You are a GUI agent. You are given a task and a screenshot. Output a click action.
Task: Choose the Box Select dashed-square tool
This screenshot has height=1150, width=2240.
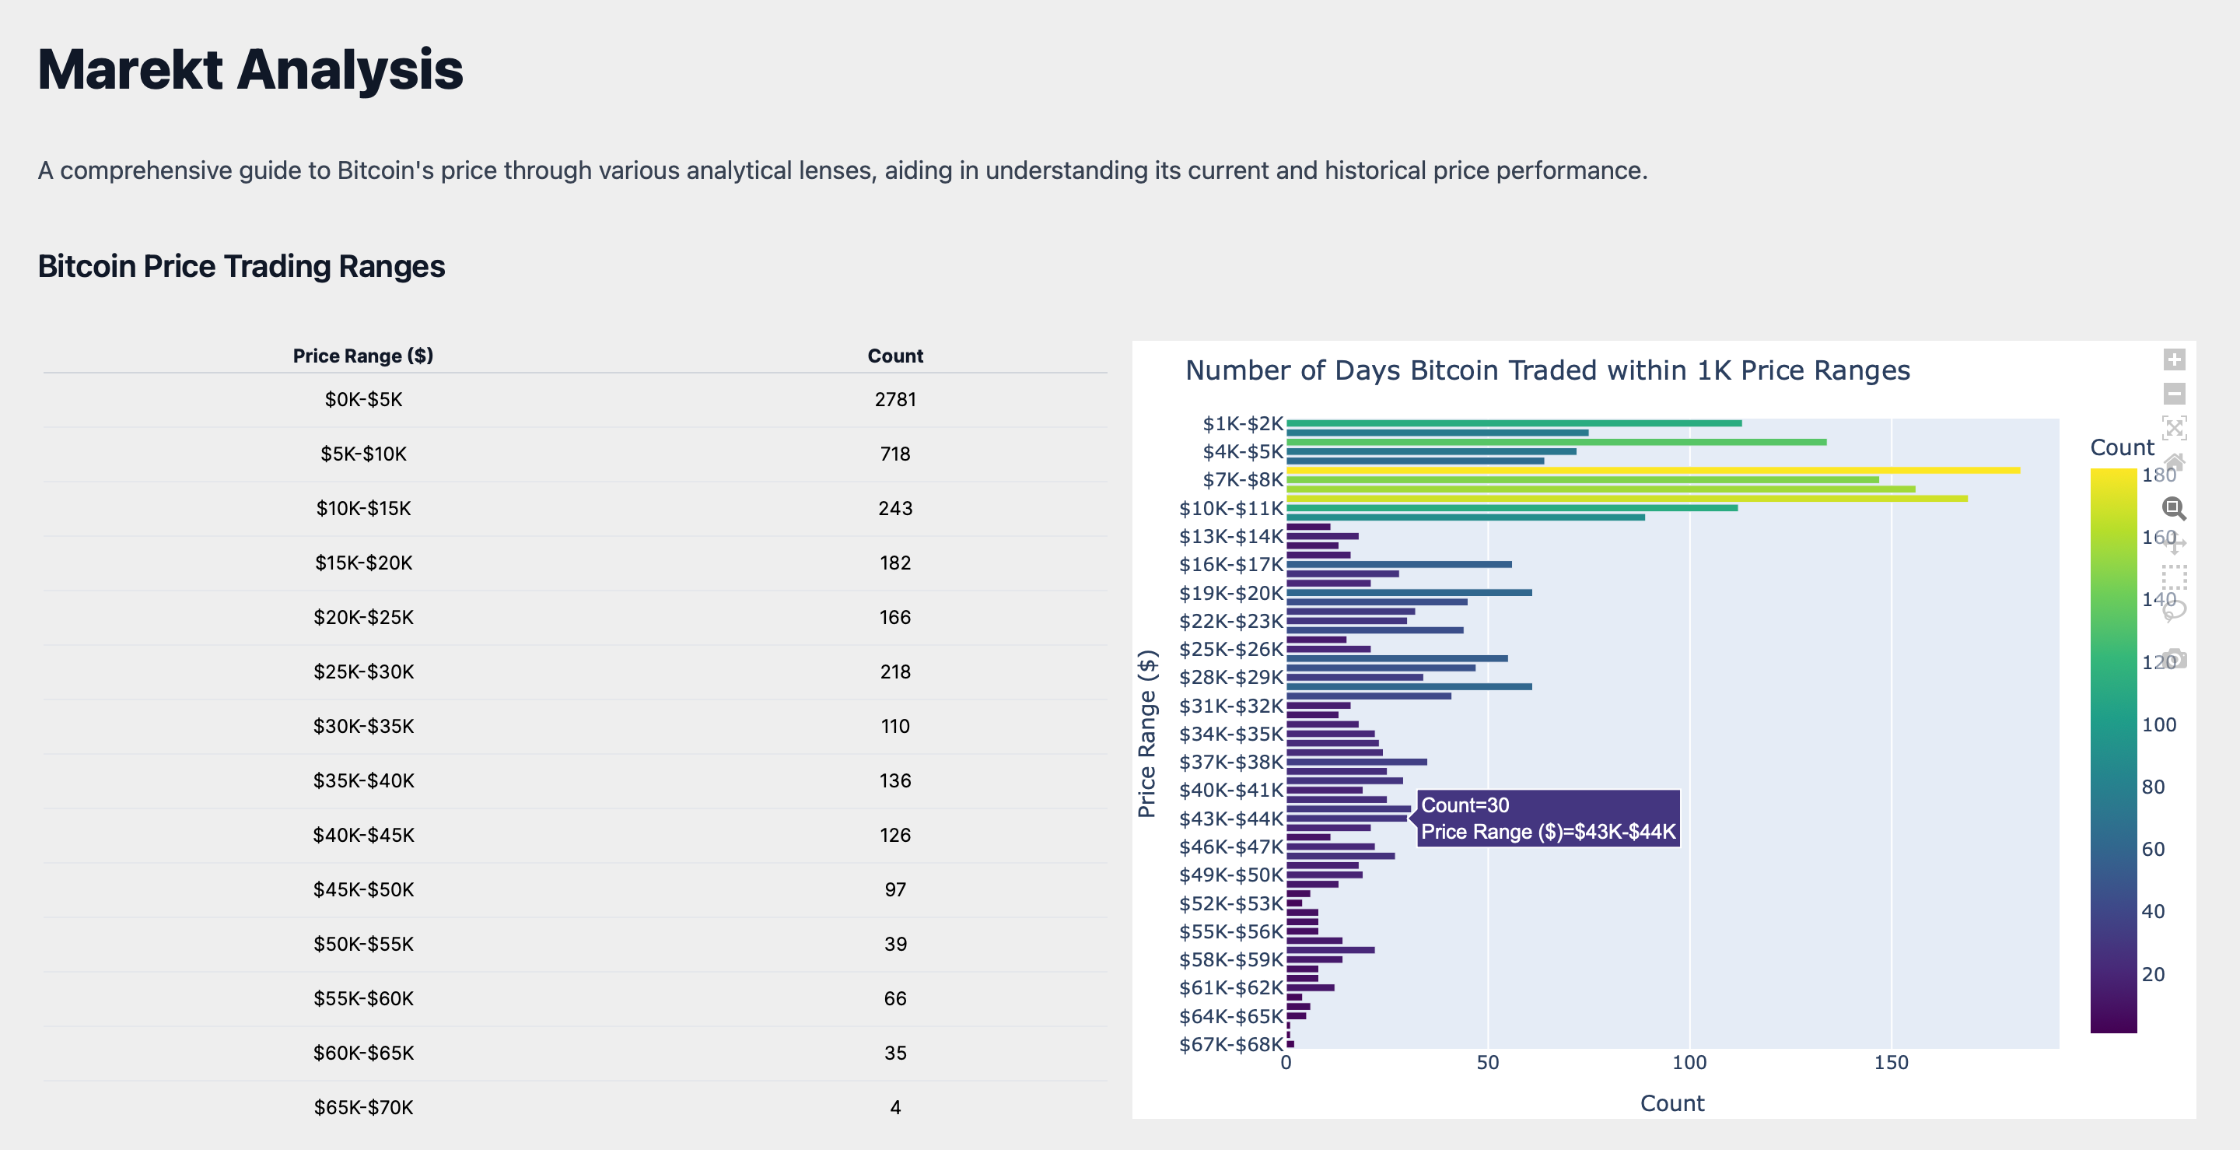tap(2173, 577)
